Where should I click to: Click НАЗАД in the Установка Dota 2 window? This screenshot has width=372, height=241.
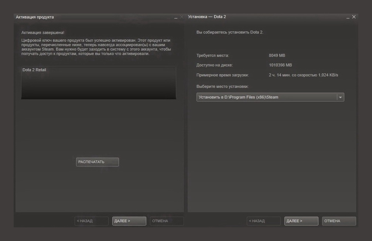(264, 221)
